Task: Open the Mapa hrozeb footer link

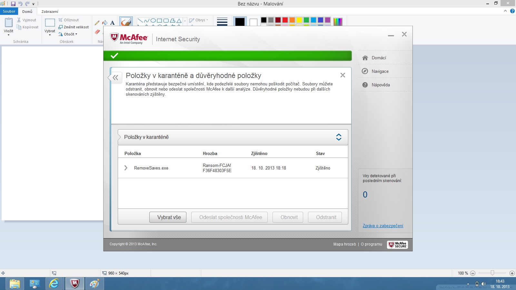Action: (x=345, y=244)
